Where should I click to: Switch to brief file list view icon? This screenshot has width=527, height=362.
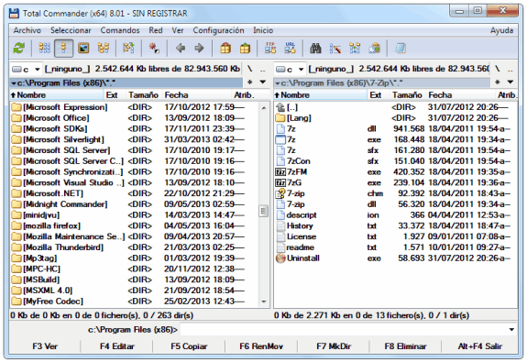coord(44,49)
